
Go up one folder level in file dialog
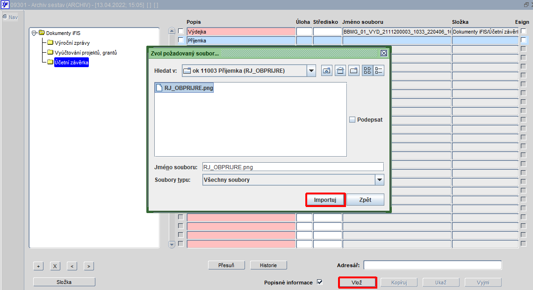coord(327,70)
